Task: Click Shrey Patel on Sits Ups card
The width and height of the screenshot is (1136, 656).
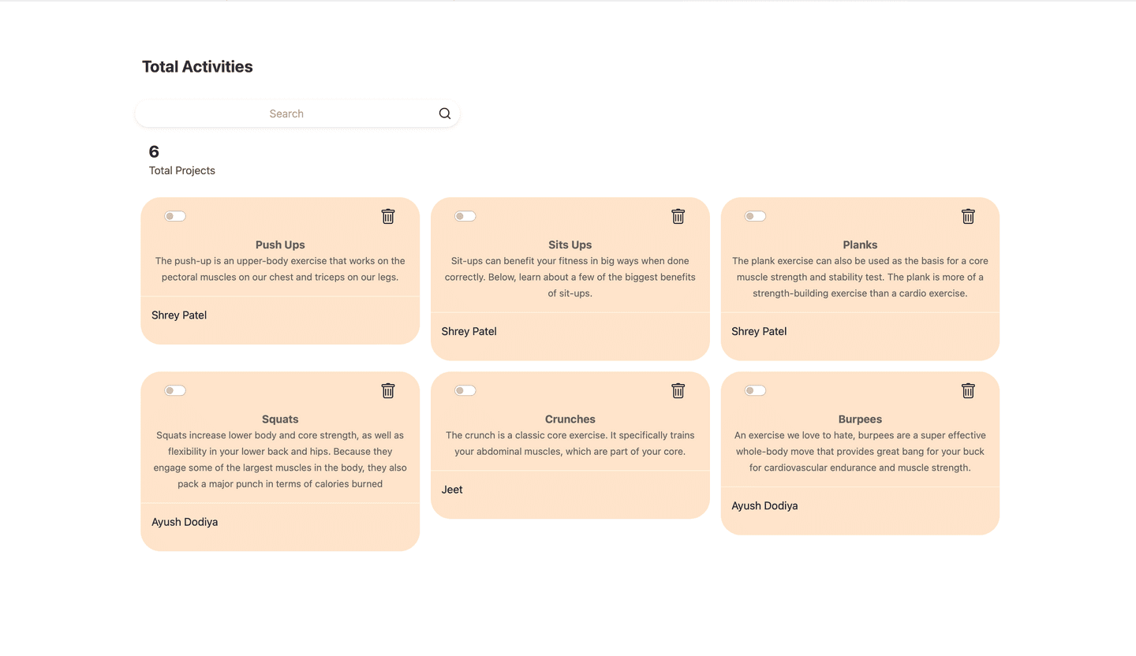Action: [469, 331]
